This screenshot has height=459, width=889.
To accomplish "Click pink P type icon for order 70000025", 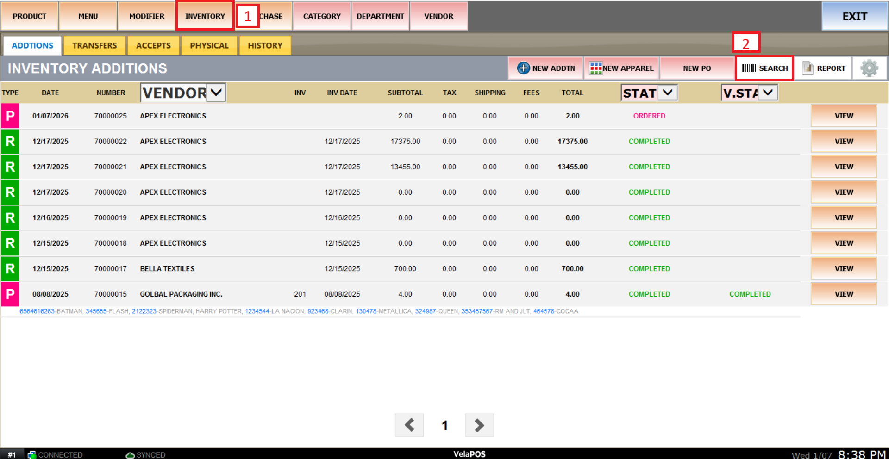I will point(10,116).
